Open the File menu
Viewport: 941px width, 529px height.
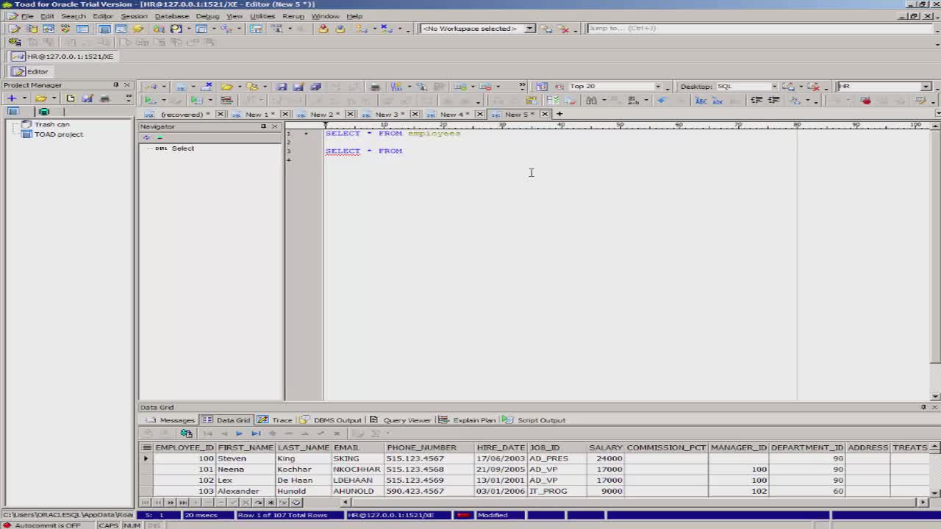point(27,15)
